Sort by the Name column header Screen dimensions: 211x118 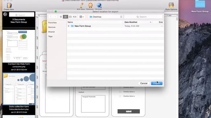point(70,22)
